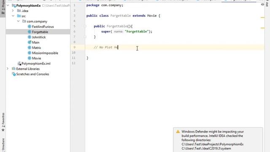
Task: Select External Libraries label
Action: point(28,69)
